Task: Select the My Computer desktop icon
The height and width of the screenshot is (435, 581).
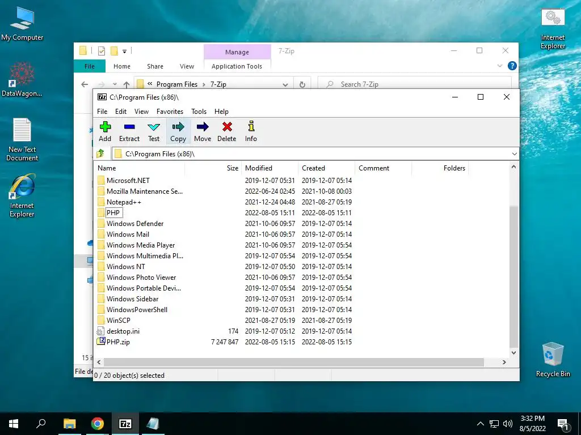Action: coord(22,23)
